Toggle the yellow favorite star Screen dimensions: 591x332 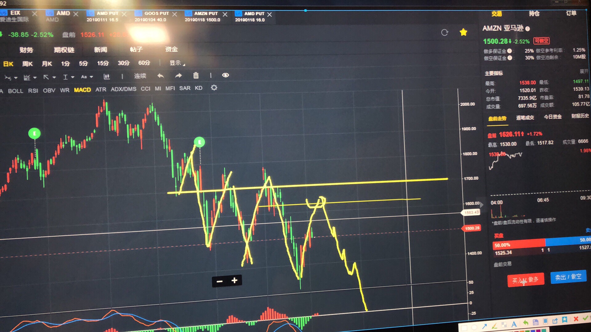[463, 32]
